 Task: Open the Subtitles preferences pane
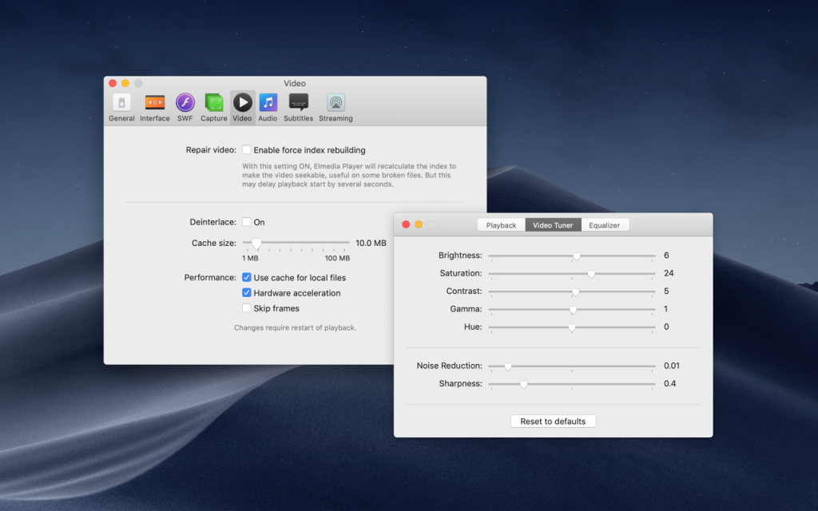(x=299, y=108)
